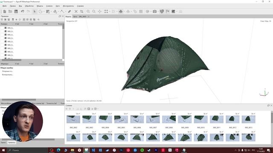Click the Камеры column header
This screenshot has width=273, height=153.
[x=4, y=24]
